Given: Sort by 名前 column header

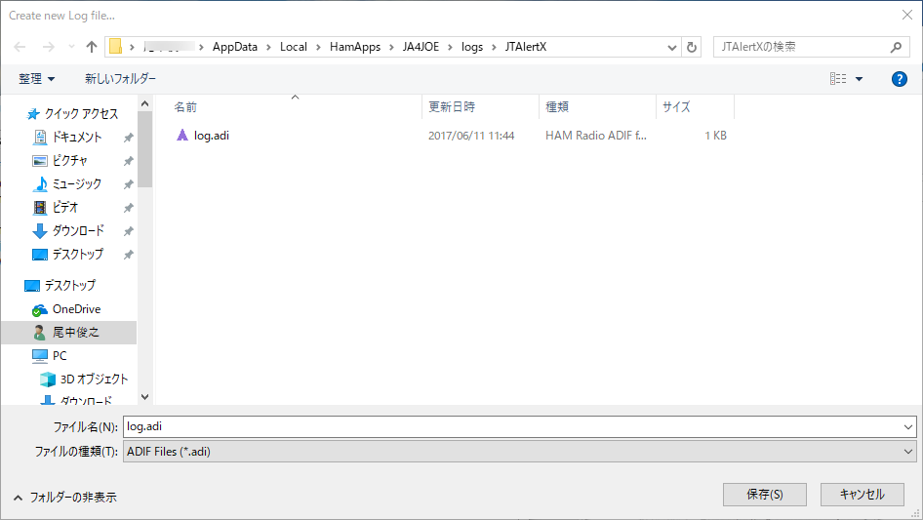Looking at the screenshot, I should (x=185, y=107).
